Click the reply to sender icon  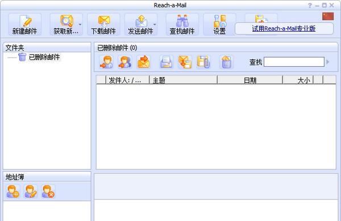tap(106, 62)
